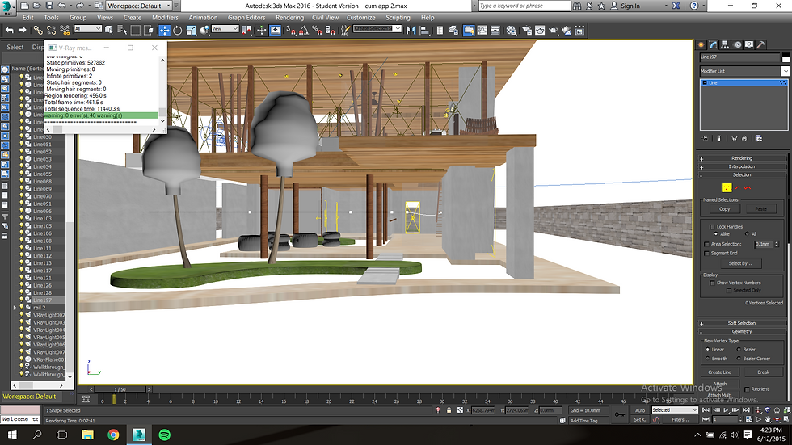
Task: Open reference coordinate View dropdown
Action: [x=225, y=29]
